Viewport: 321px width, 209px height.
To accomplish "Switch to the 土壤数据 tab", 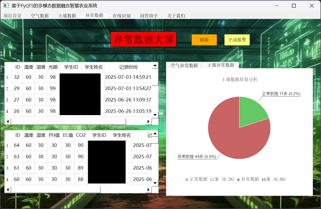I will pos(67,16).
